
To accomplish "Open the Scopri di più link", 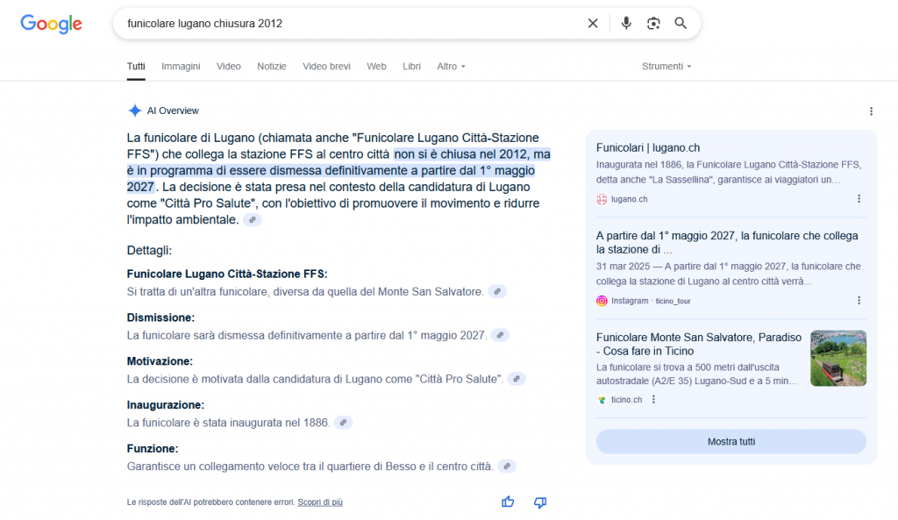I will [x=320, y=502].
